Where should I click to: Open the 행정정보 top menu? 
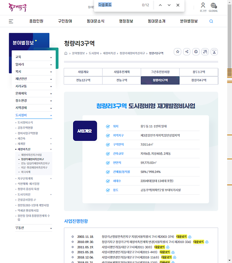point(126,21)
